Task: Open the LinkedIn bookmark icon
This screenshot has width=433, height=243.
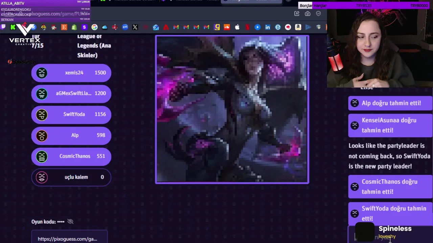Action: point(268,27)
